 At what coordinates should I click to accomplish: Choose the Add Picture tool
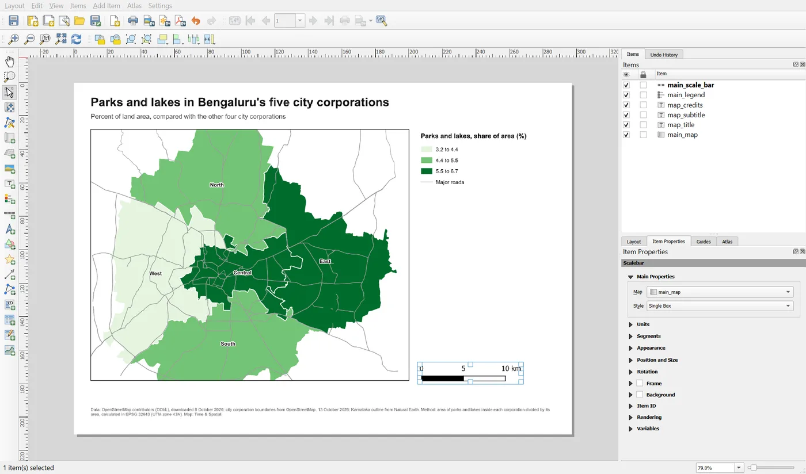pos(10,169)
